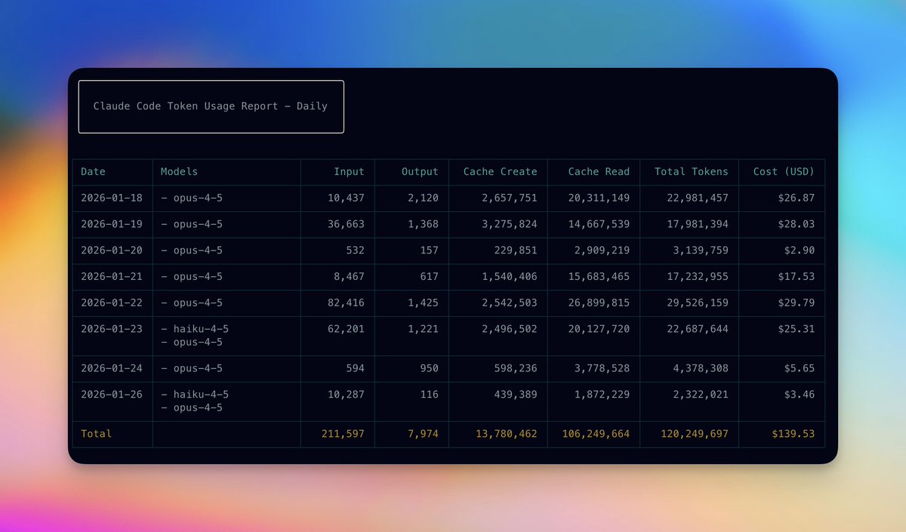Click the 'Total' row label
906x532 pixels.
pyautogui.click(x=97, y=434)
